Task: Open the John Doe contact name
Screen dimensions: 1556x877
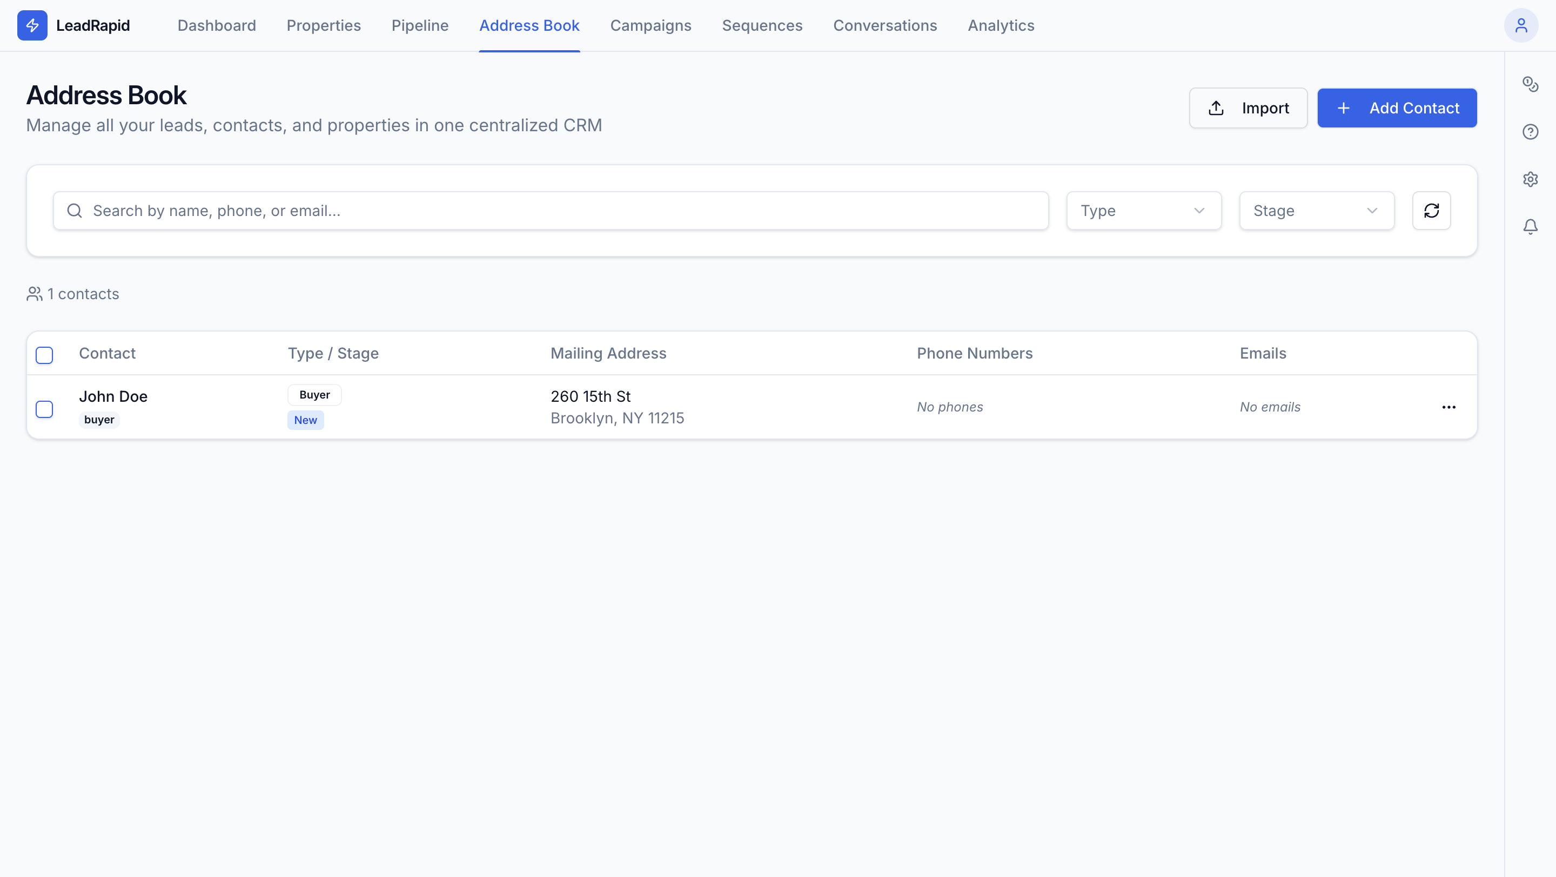Action: [113, 396]
